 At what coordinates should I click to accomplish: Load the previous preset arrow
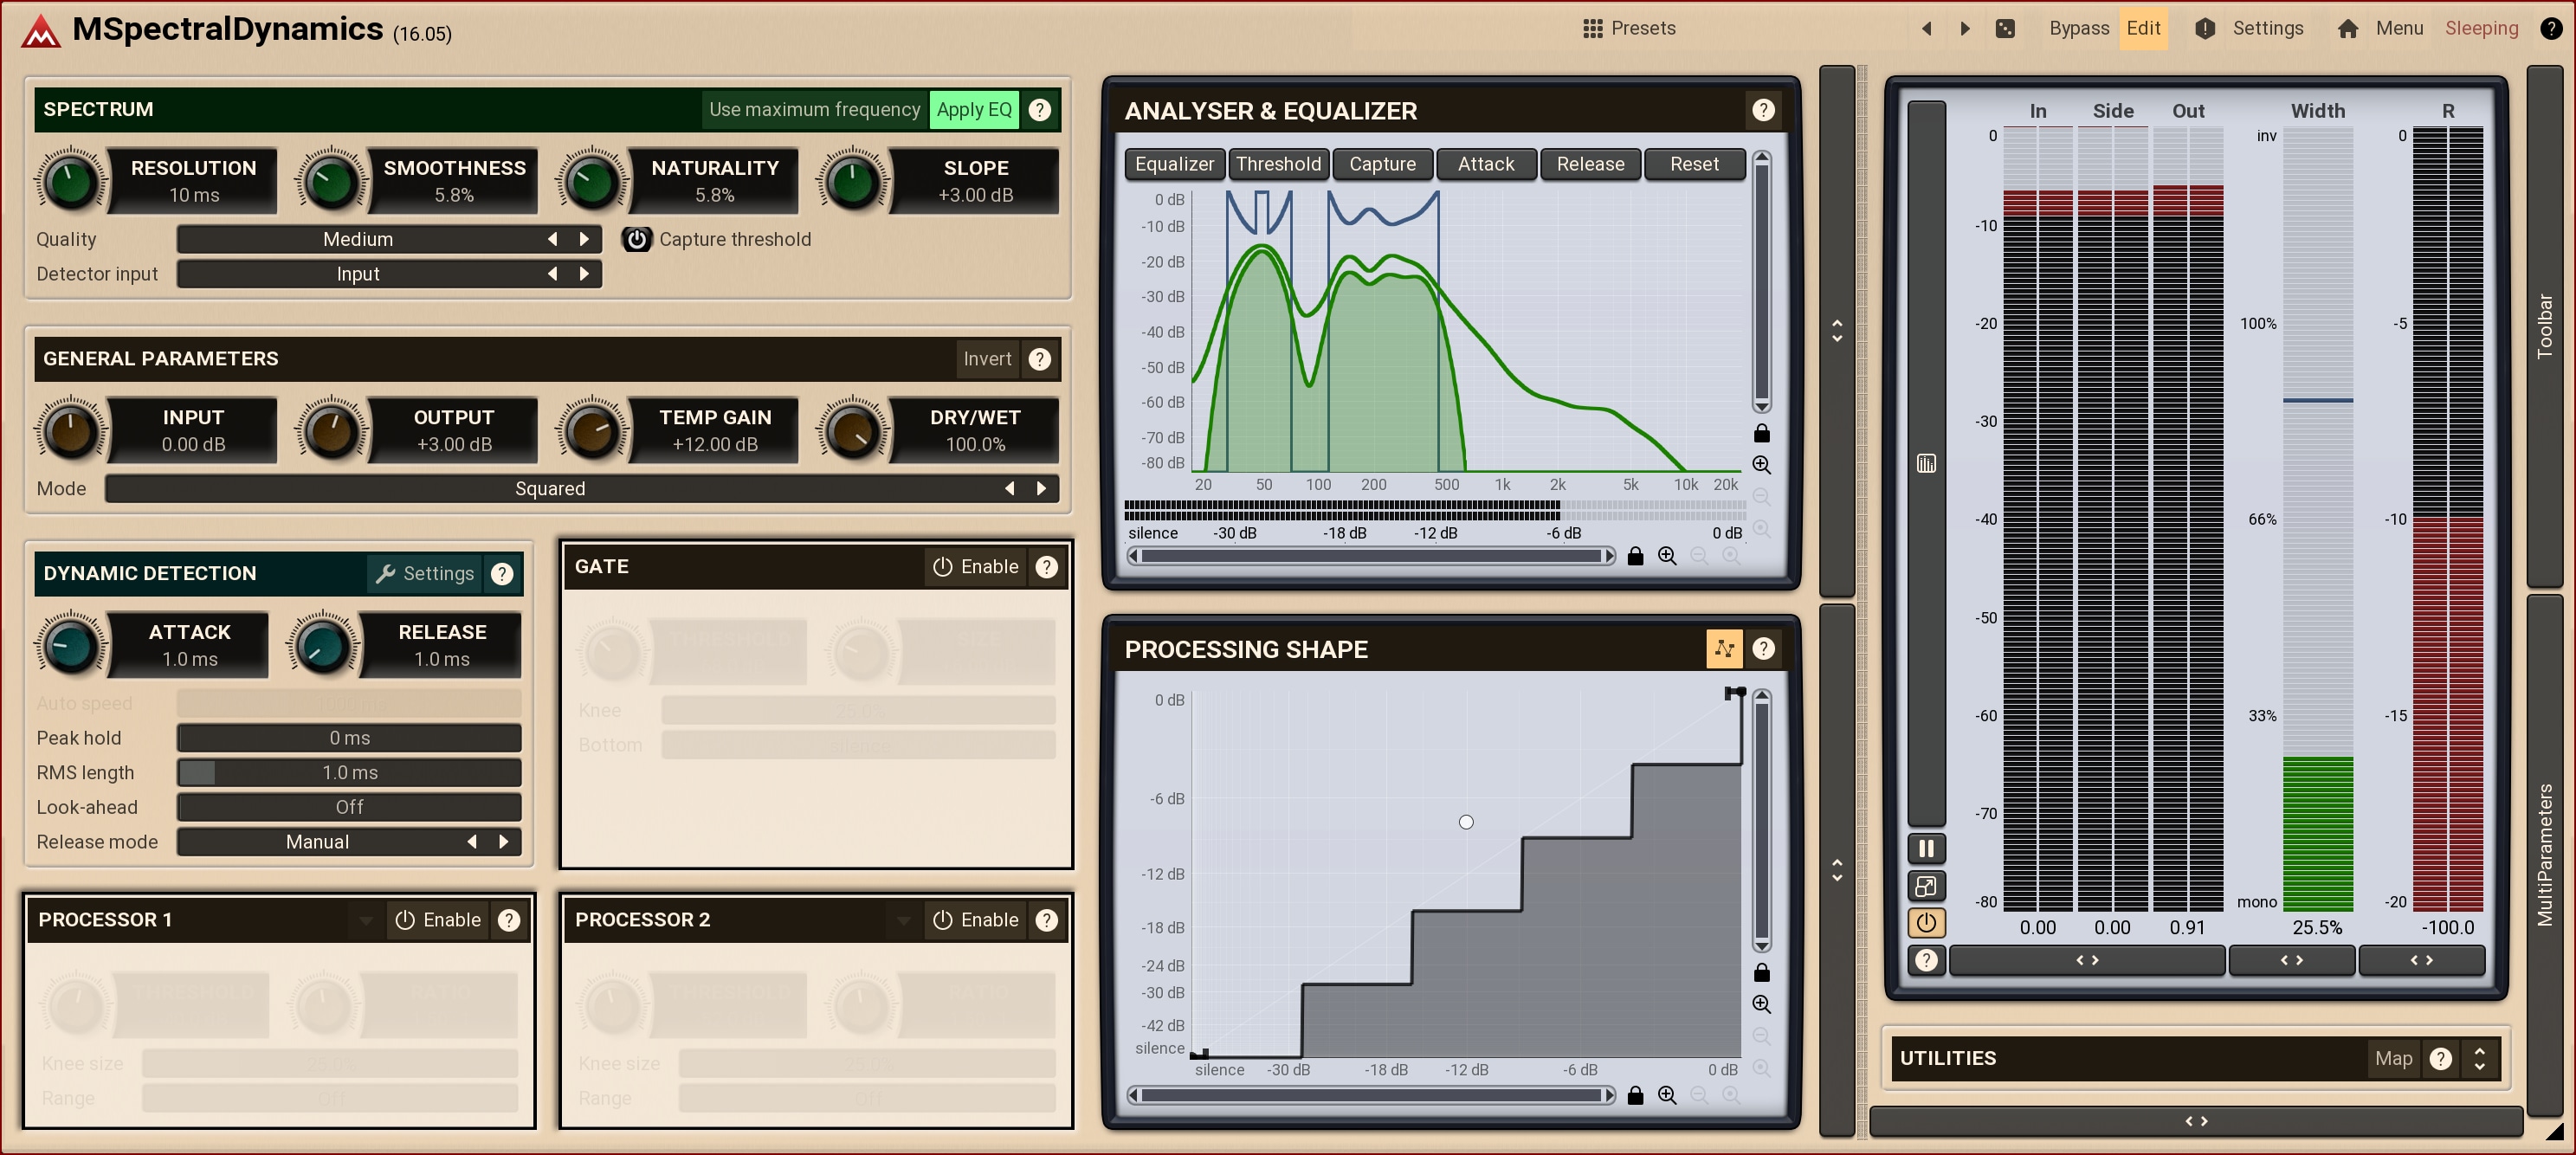(x=1927, y=29)
